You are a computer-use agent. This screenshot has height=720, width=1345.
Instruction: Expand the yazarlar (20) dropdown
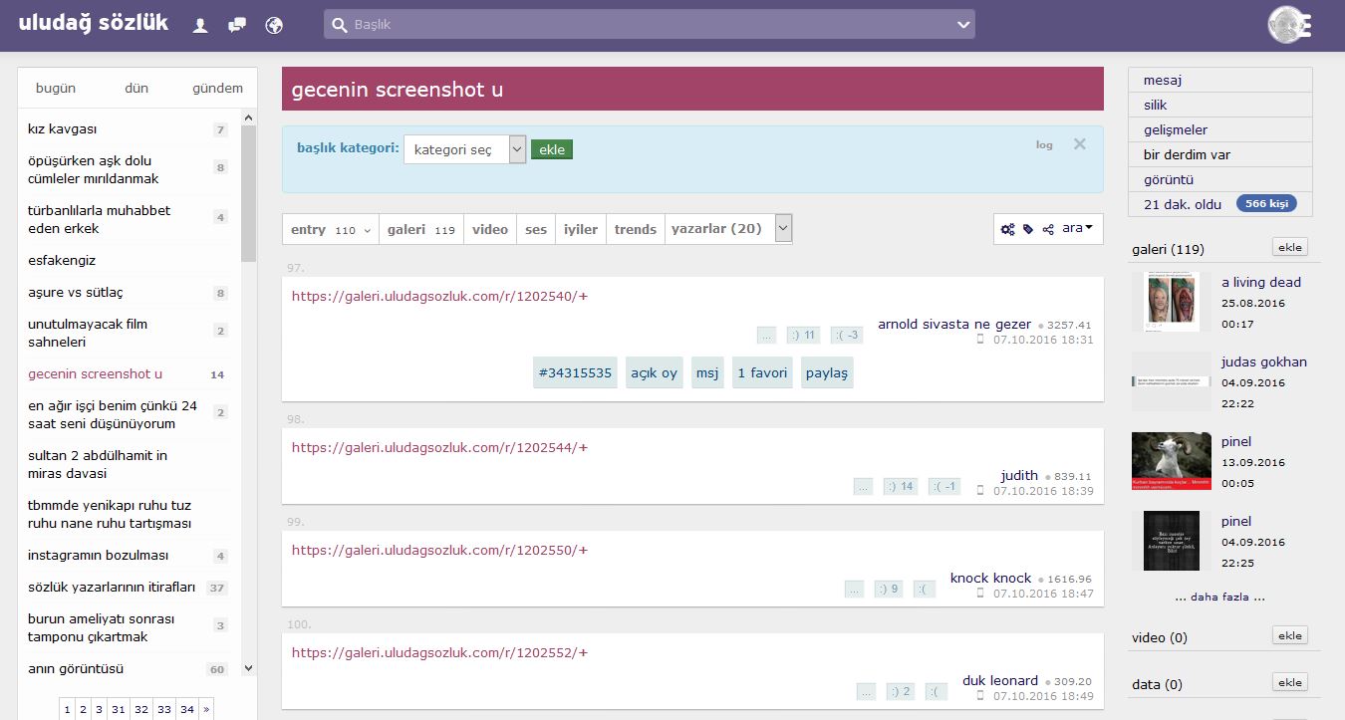pos(783,228)
